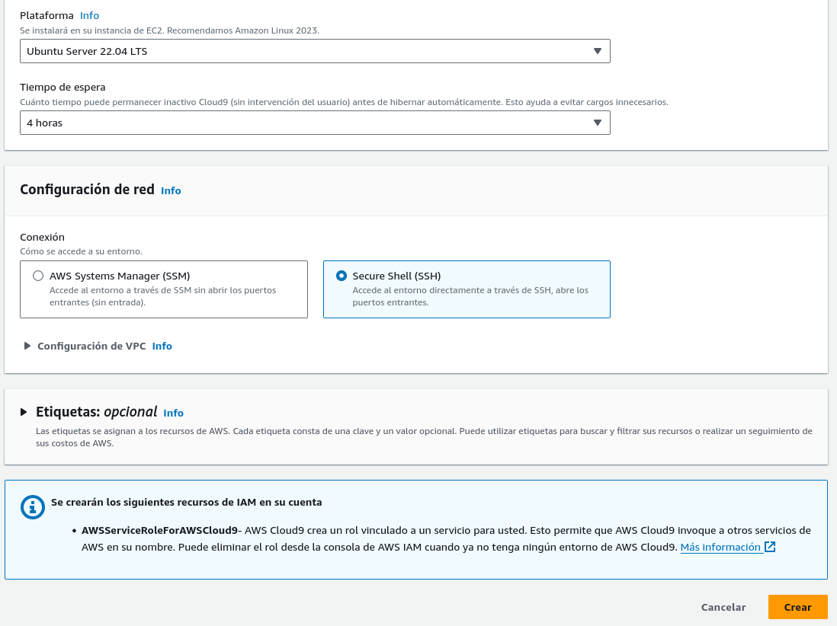Image resolution: width=837 pixels, height=626 pixels.
Task: Click Info link beside Configuración de VPC
Action: coord(162,346)
